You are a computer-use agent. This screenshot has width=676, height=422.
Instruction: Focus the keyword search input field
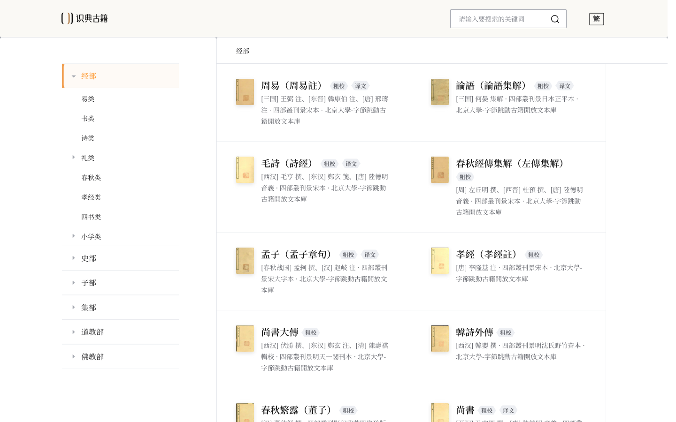tap(501, 19)
